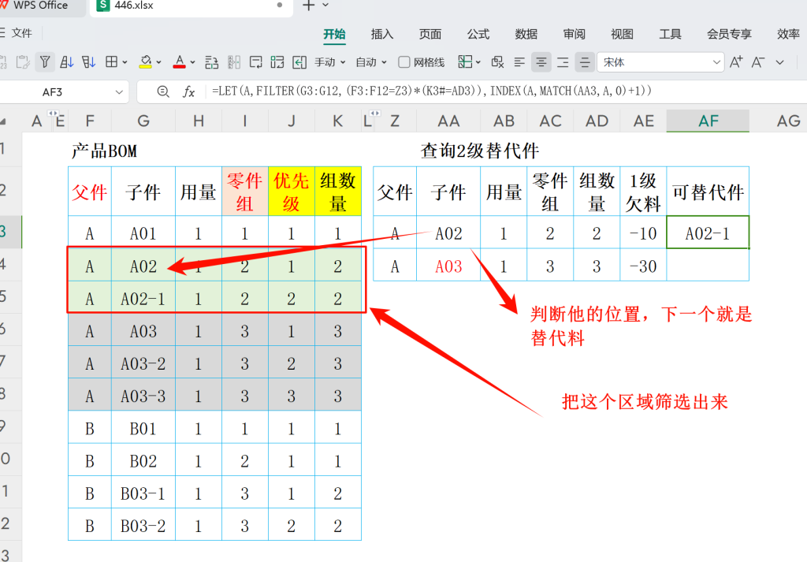Open the 自动 dropdown
The width and height of the screenshot is (807, 562).
[371, 62]
